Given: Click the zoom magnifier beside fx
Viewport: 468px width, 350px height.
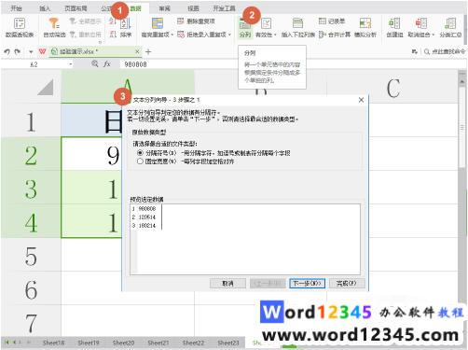Looking at the screenshot, I should coord(95,64).
